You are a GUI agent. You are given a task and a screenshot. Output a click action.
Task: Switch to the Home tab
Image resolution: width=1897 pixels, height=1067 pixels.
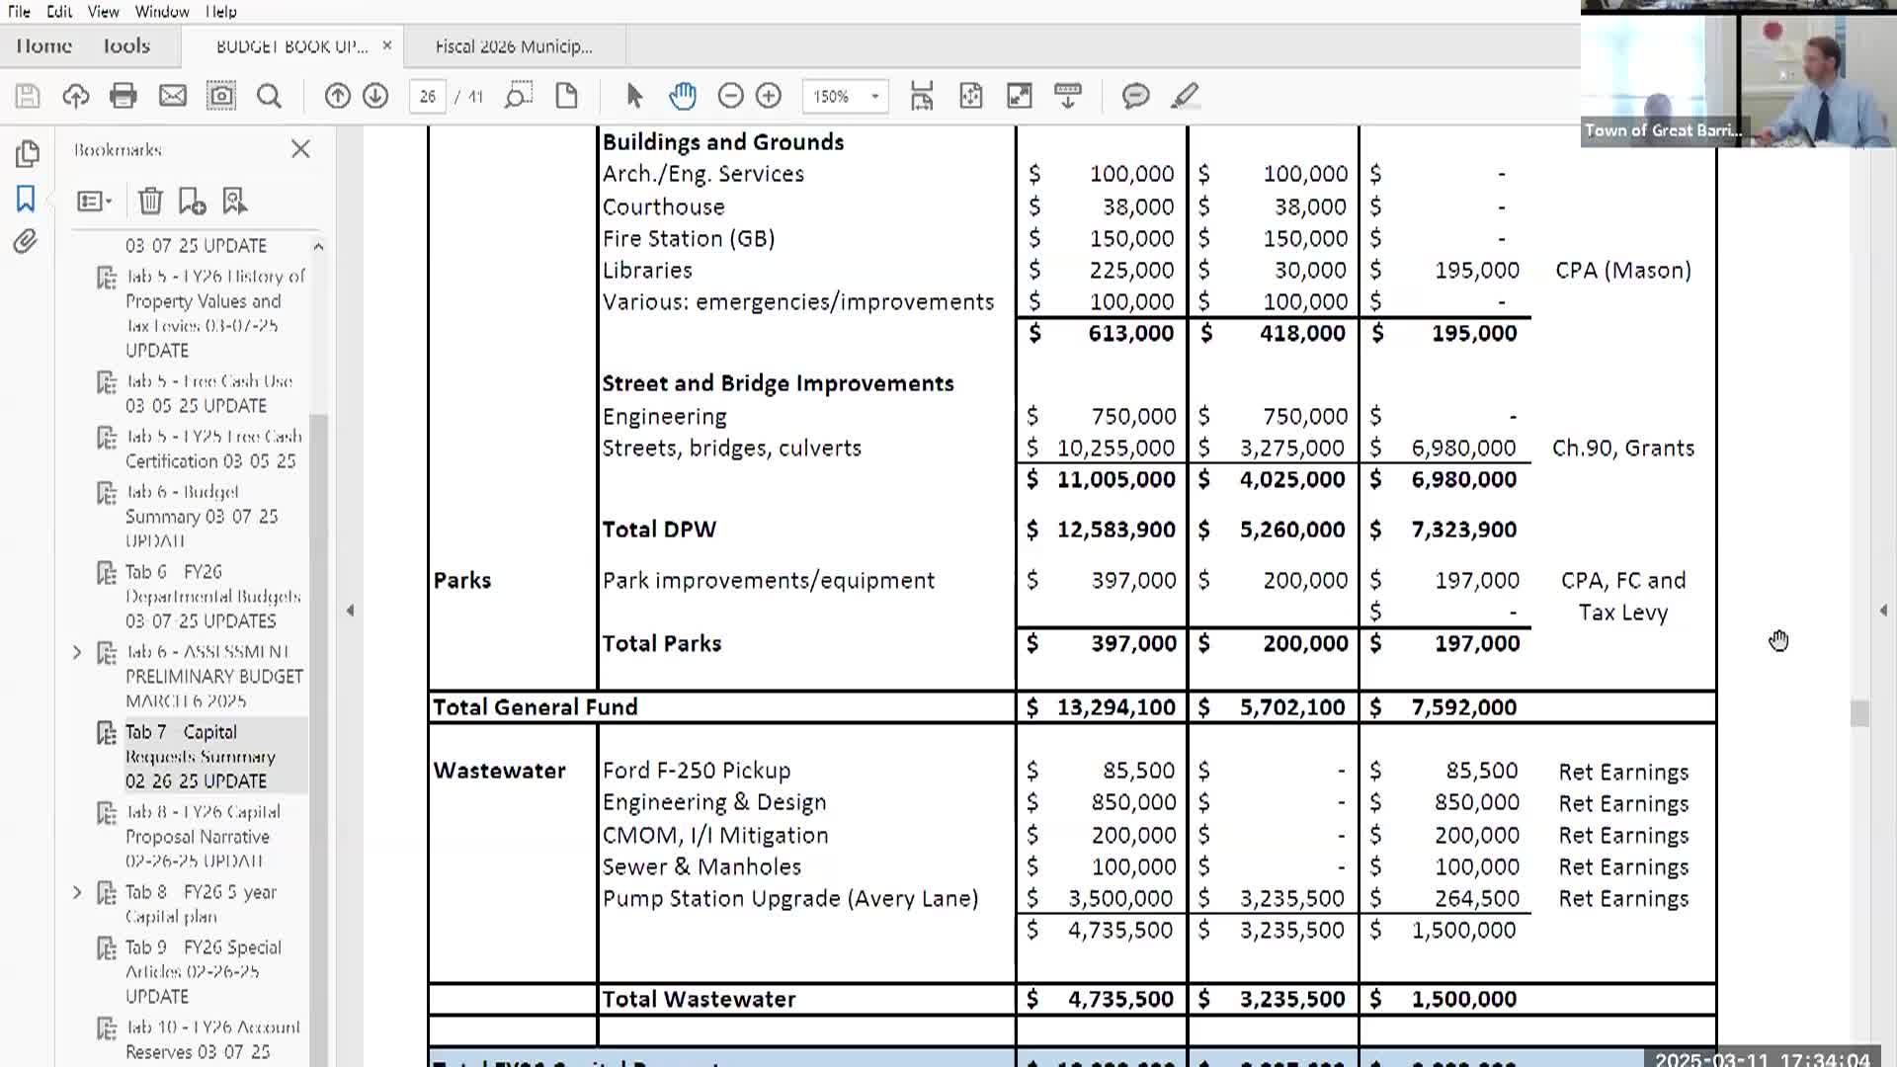(43, 46)
